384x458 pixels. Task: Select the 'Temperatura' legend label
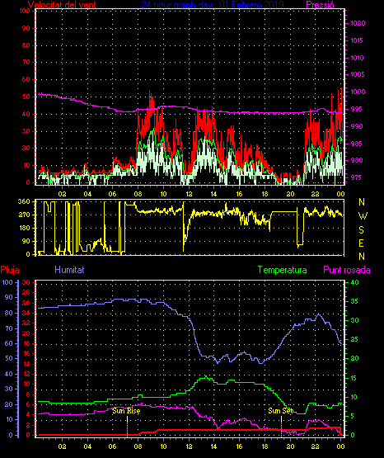[x=282, y=270]
